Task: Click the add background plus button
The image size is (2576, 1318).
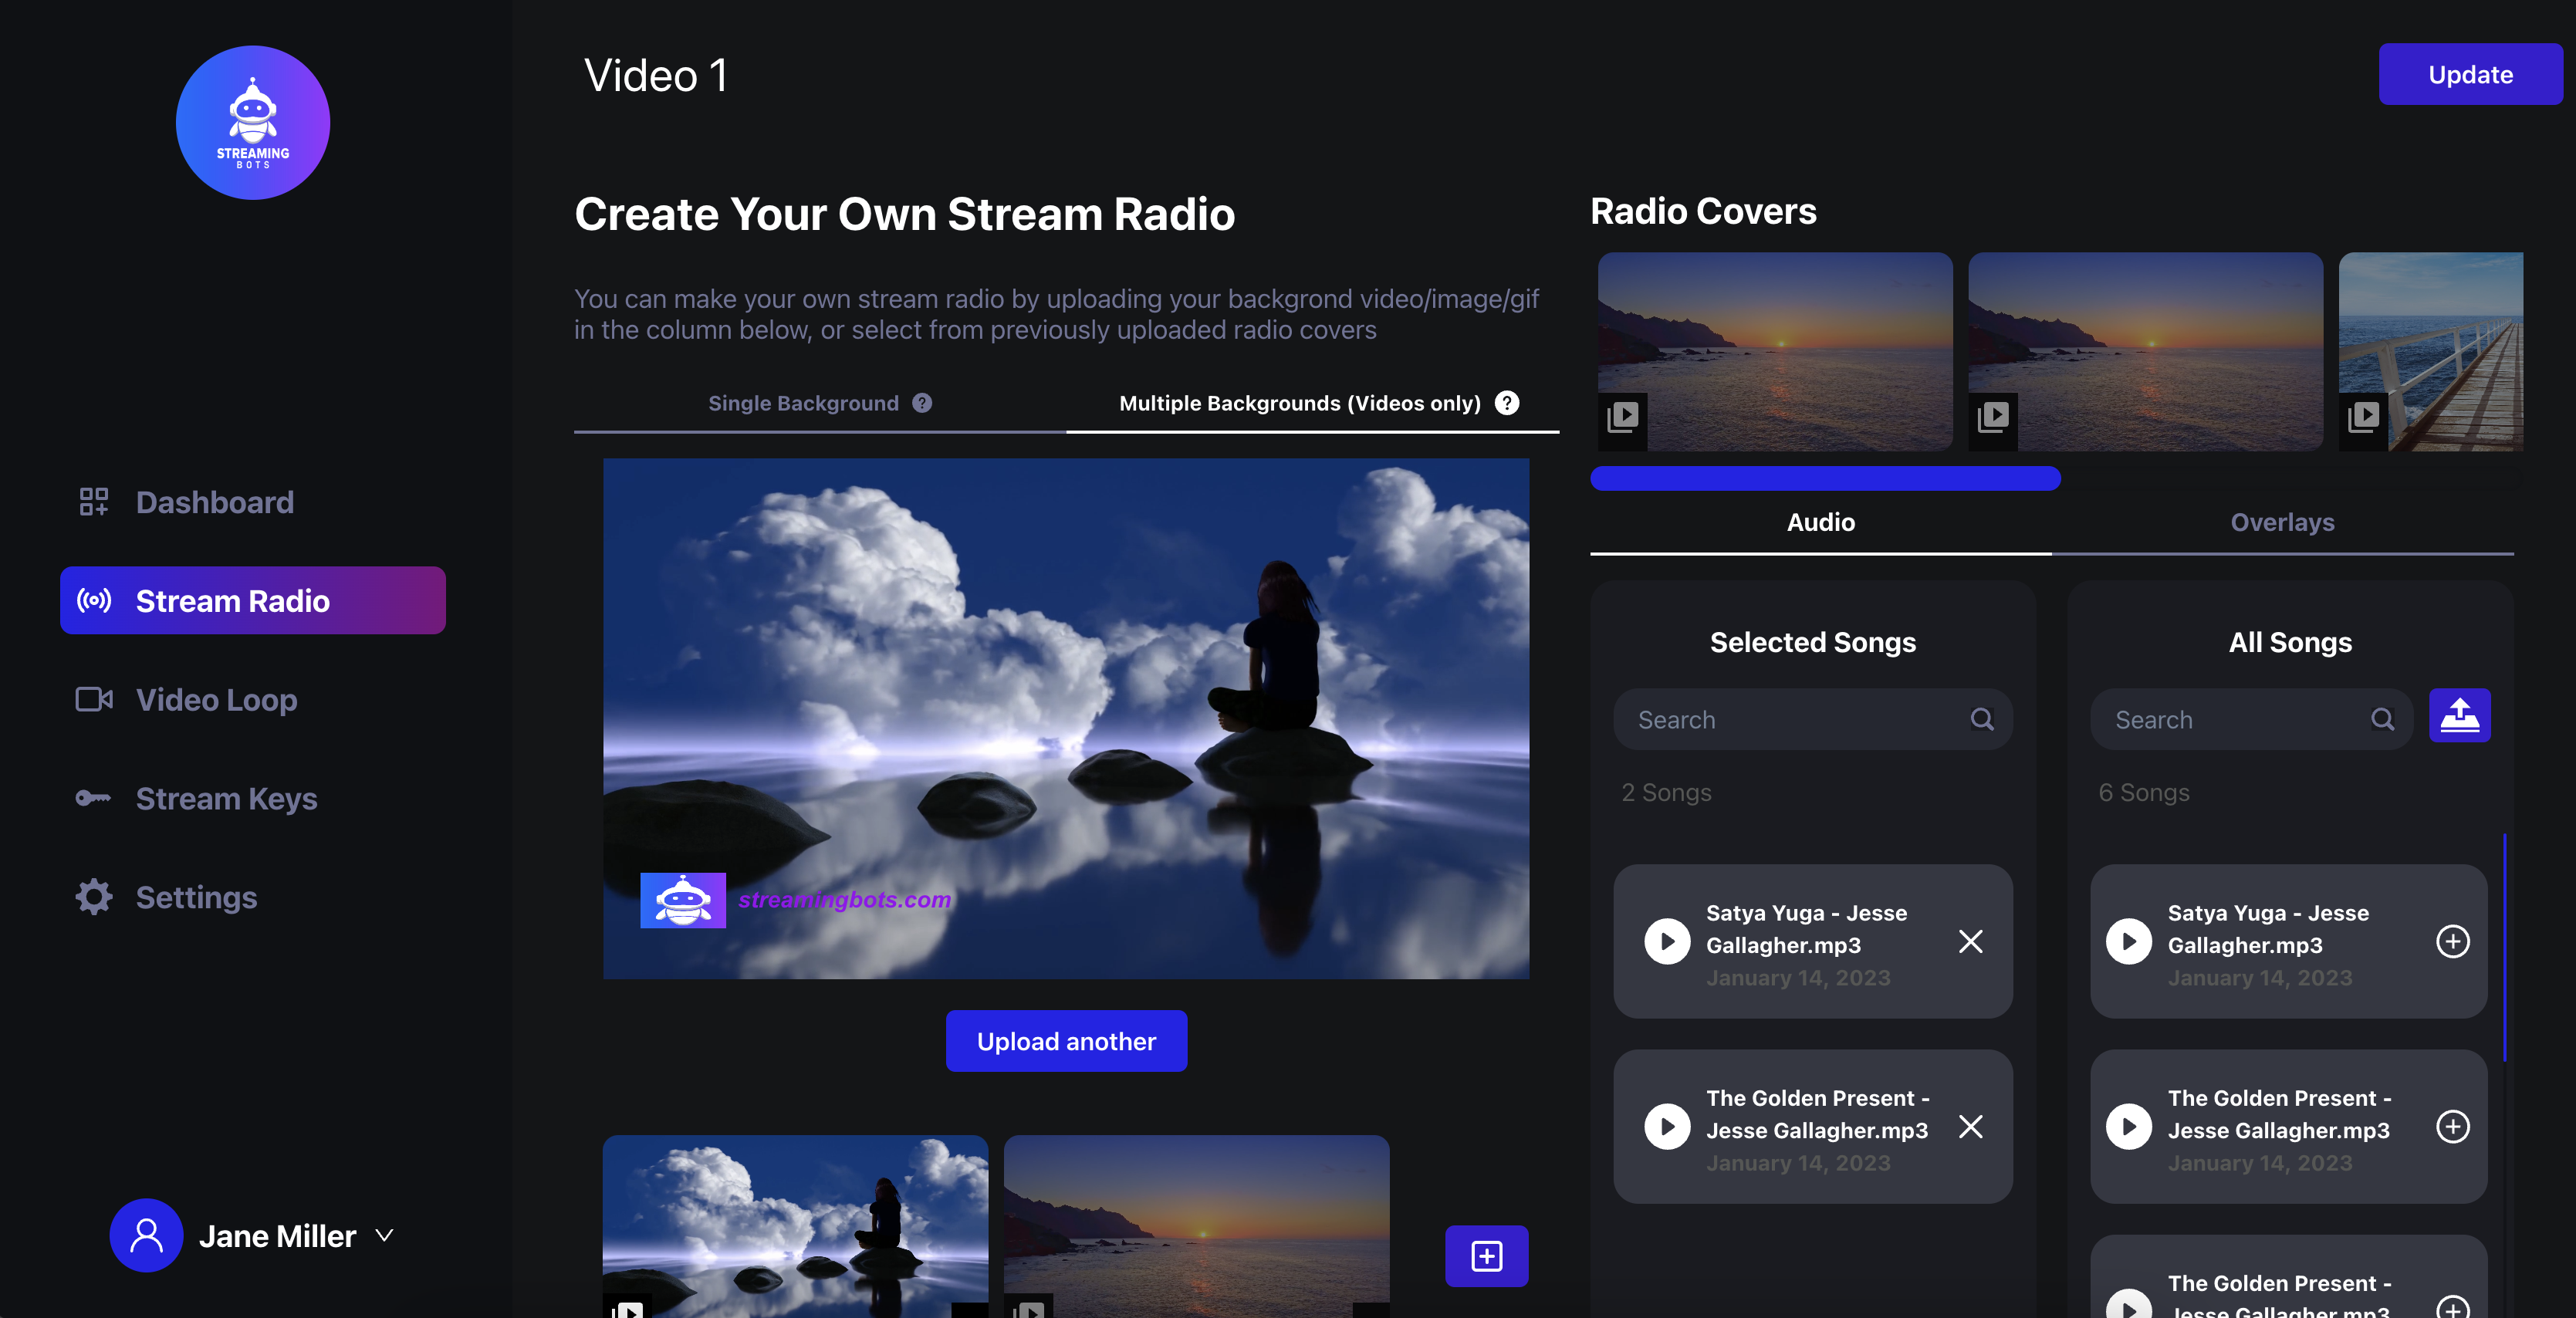Action: coord(1486,1255)
